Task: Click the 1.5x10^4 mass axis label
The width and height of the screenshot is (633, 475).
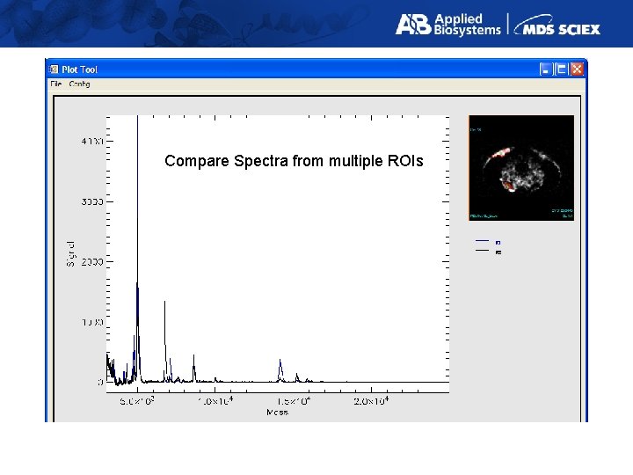Action: coord(294,401)
